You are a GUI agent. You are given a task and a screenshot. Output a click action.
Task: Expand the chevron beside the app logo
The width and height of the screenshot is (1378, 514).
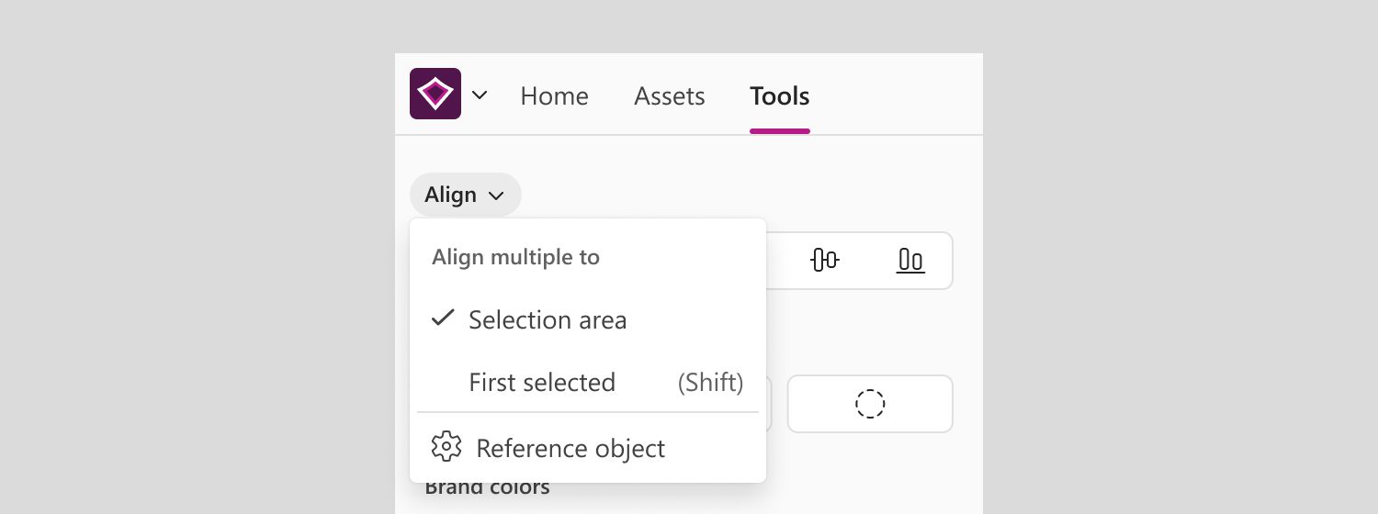tap(480, 95)
